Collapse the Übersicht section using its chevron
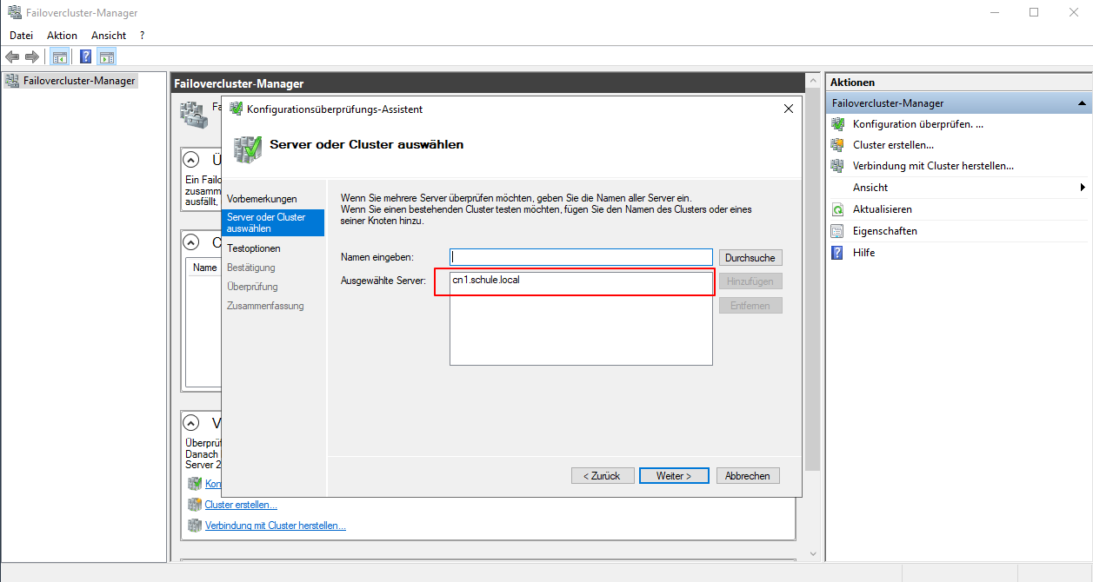Viewport: 1093px width, 582px height. 192,159
